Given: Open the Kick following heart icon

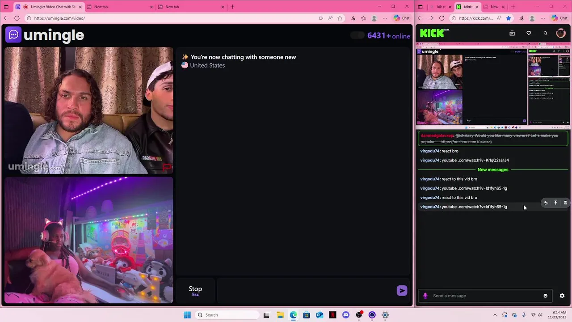Looking at the screenshot, I should pos(529,33).
